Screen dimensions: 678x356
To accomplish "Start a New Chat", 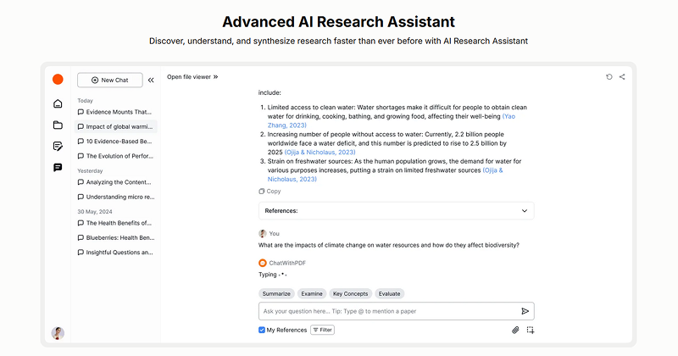I will (110, 80).
